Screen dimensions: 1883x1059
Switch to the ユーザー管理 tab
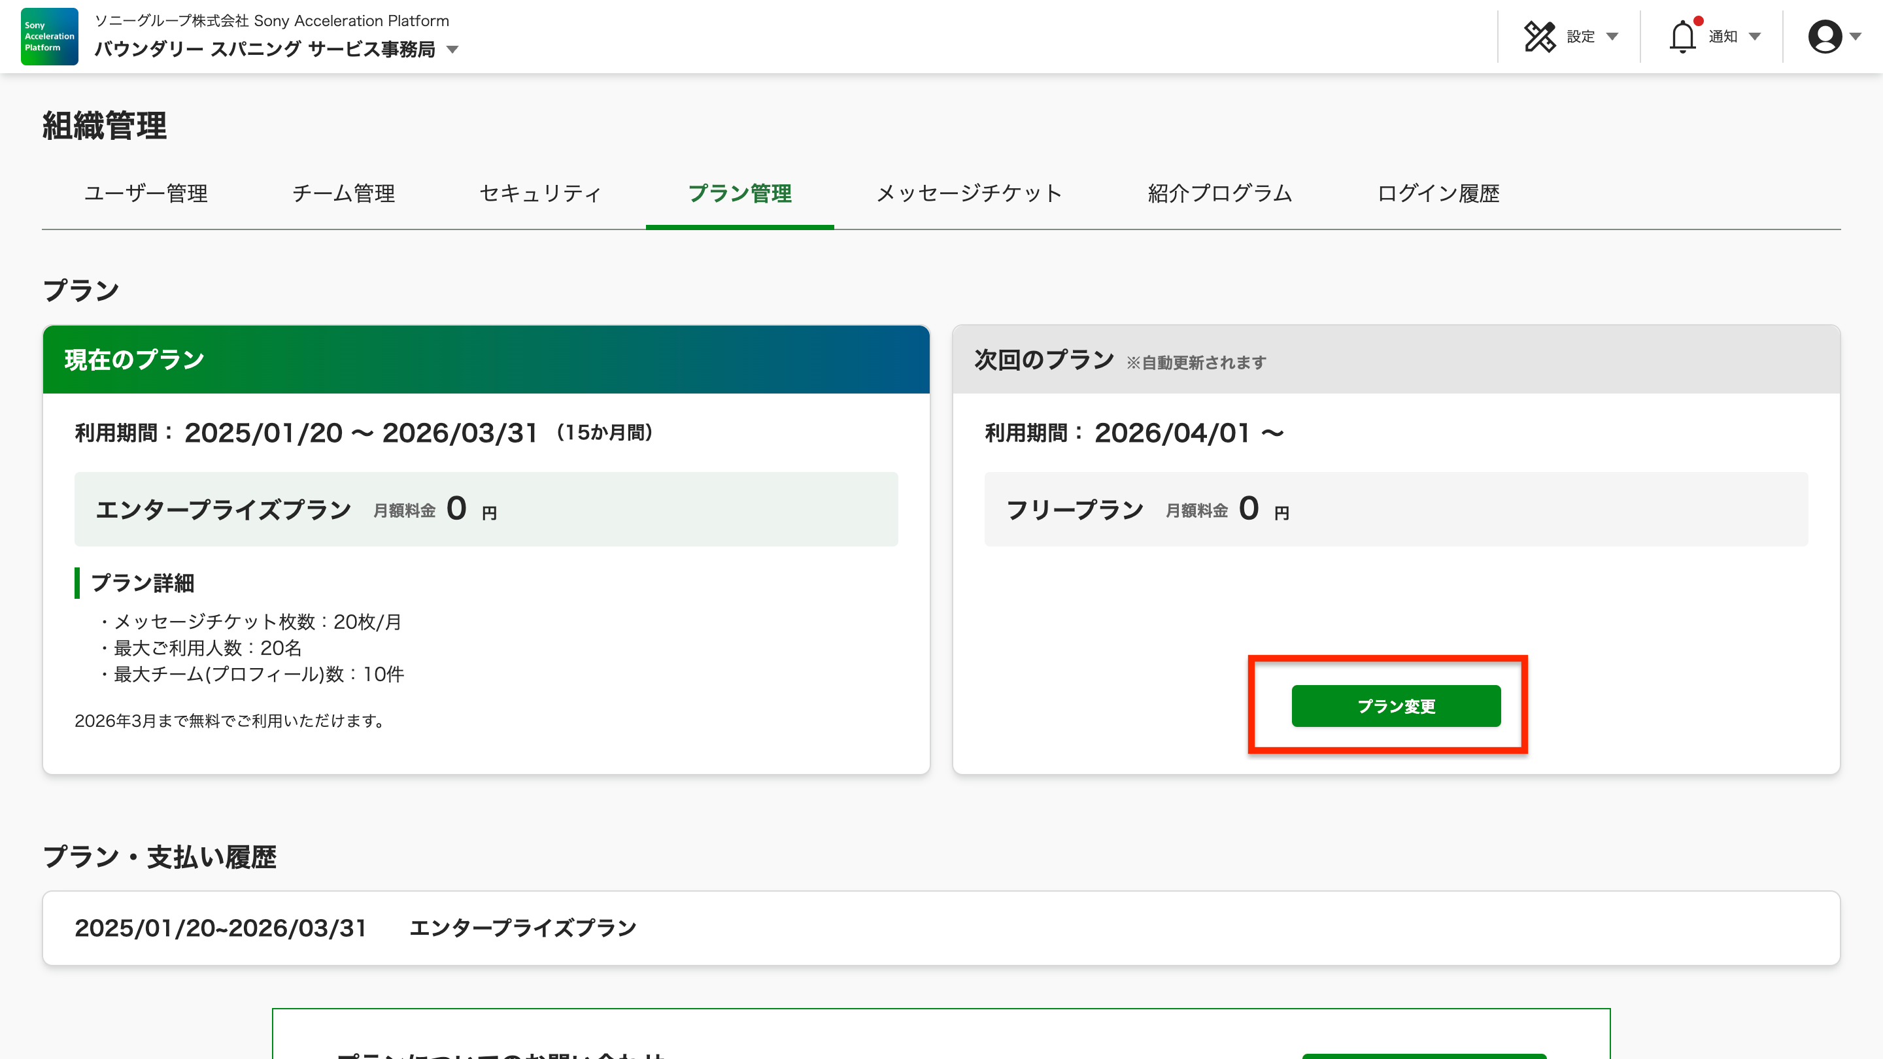point(146,194)
